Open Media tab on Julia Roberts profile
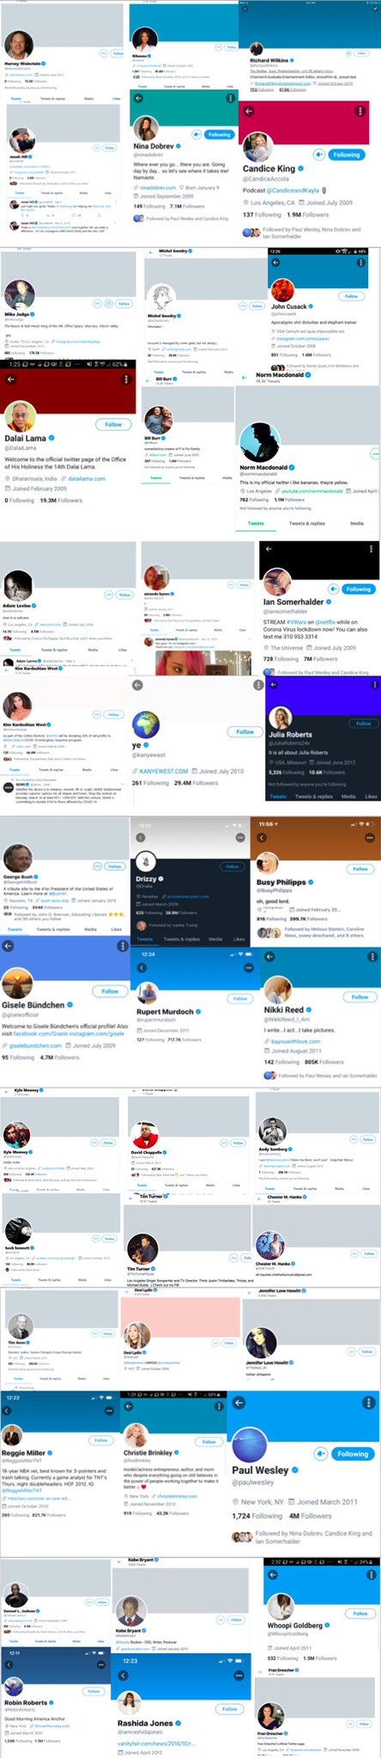Viewport: 381px width, 1758px height. [x=348, y=797]
